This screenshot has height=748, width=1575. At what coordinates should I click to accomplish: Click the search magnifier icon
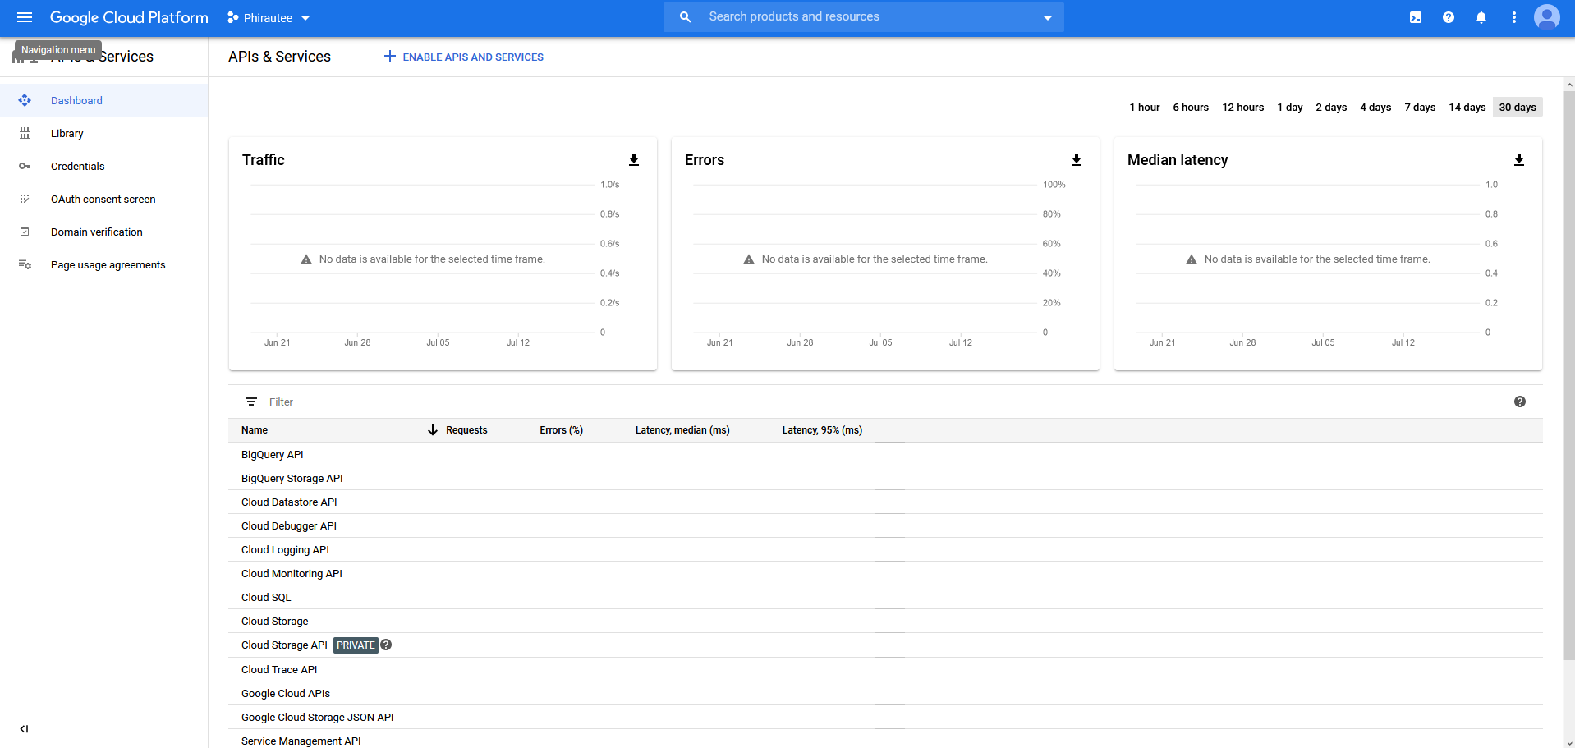(x=685, y=16)
